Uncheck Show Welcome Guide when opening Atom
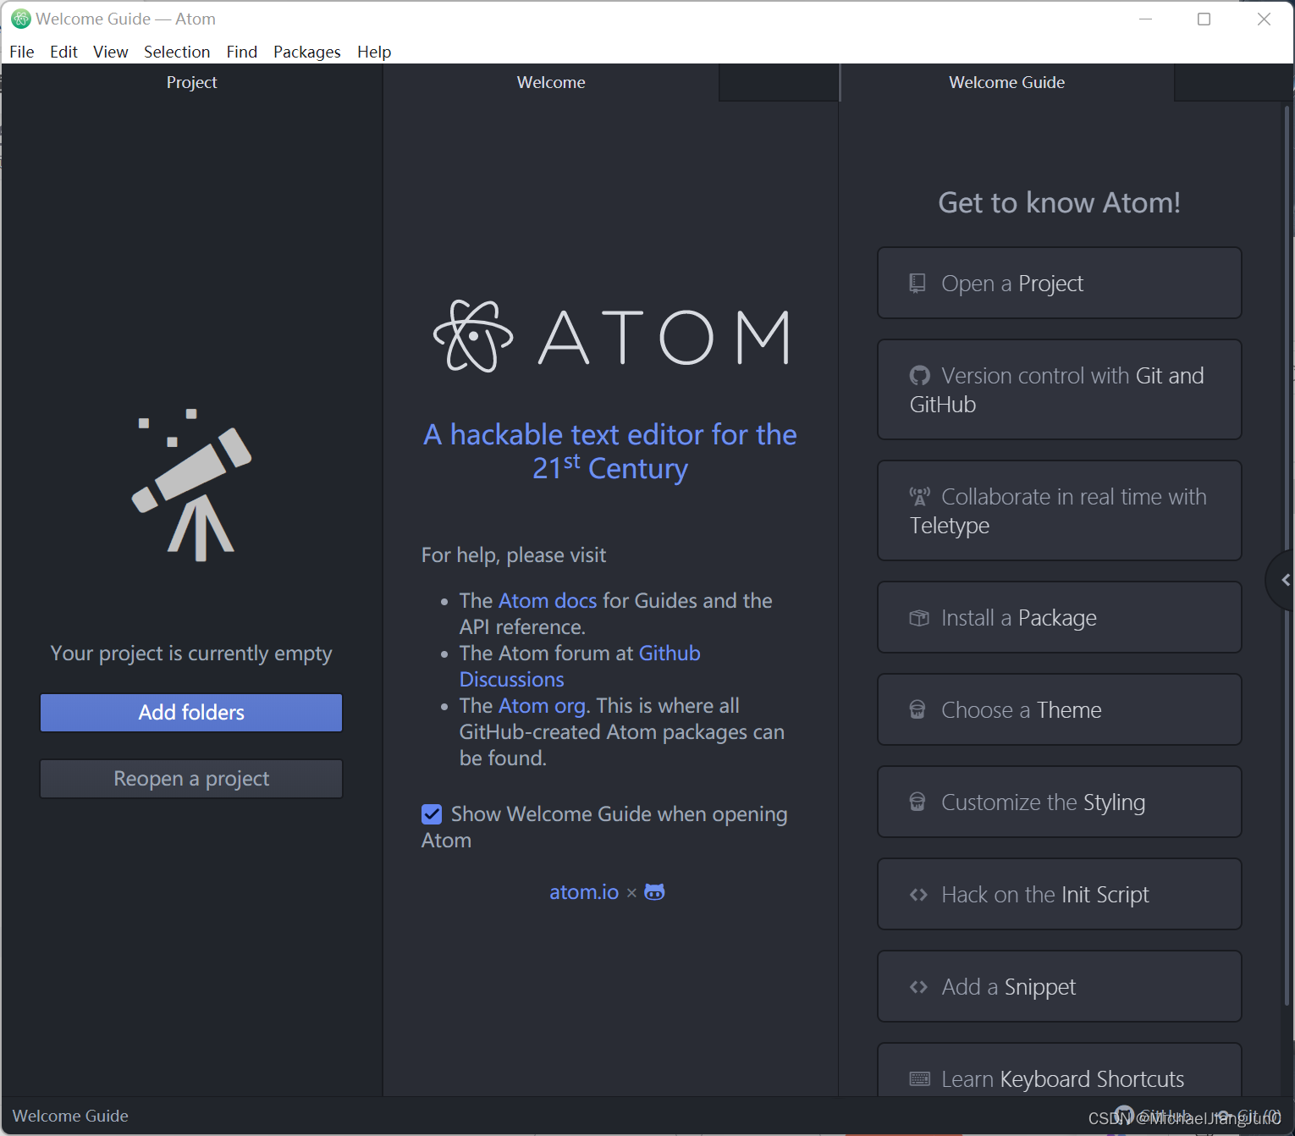Screen dimensions: 1295x1136 coord(432,814)
